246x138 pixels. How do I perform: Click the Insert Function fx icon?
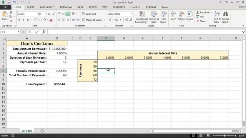(44, 32)
